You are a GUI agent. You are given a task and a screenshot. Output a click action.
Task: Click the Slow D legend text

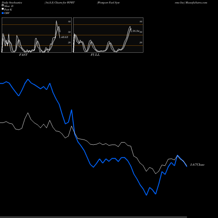pyautogui.click(x=9, y=6)
